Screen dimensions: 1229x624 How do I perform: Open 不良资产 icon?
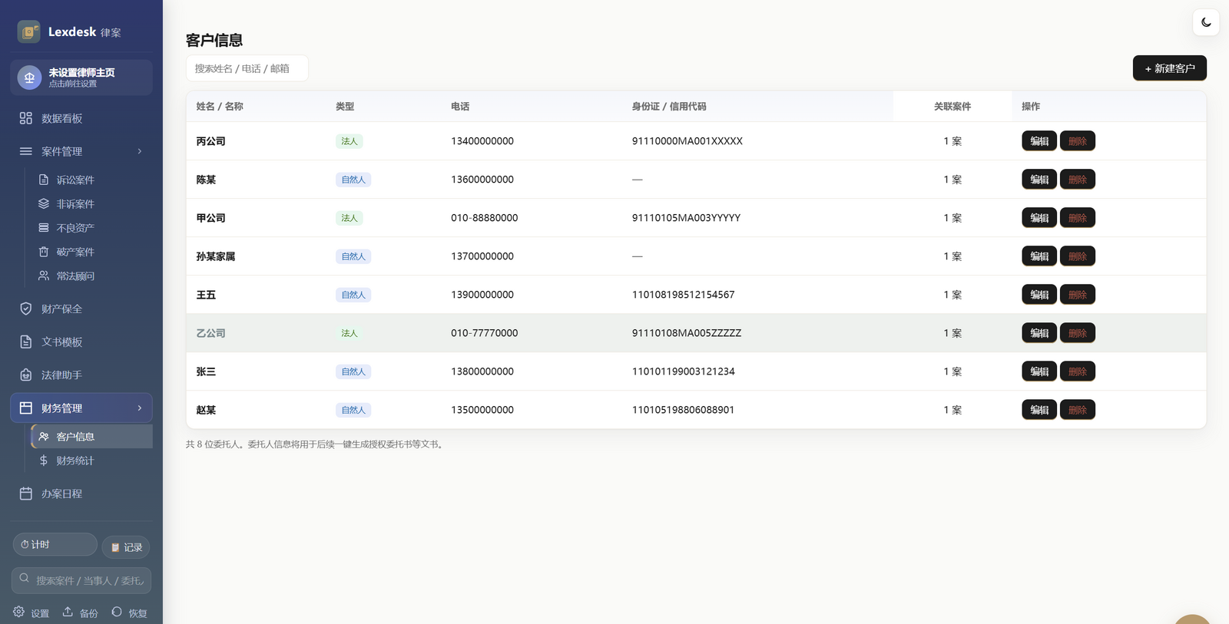(44, 228)
